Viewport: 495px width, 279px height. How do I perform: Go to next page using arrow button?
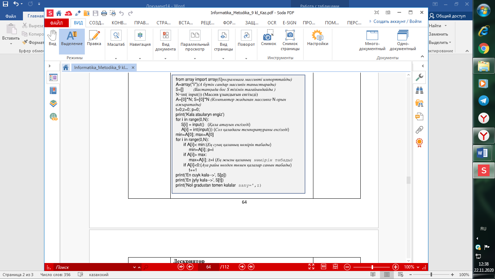242,267
